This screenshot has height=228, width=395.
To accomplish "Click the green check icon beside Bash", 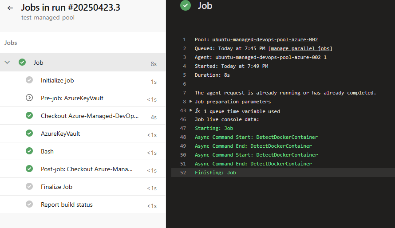I will (29, 151).
